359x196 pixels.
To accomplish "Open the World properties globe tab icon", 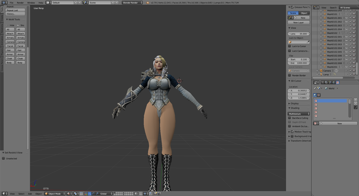I will tap(334, 82).
